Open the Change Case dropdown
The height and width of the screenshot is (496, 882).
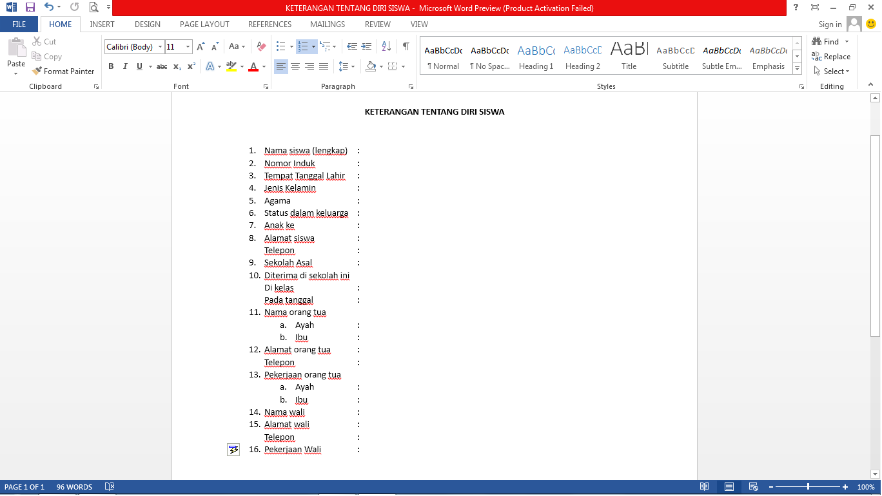click(x=237, y=46)
